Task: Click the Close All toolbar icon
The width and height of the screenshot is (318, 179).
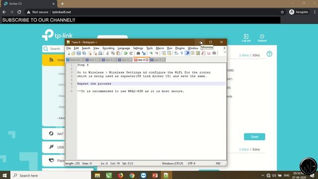Action: pyautogui.click(x=95, y=53)
